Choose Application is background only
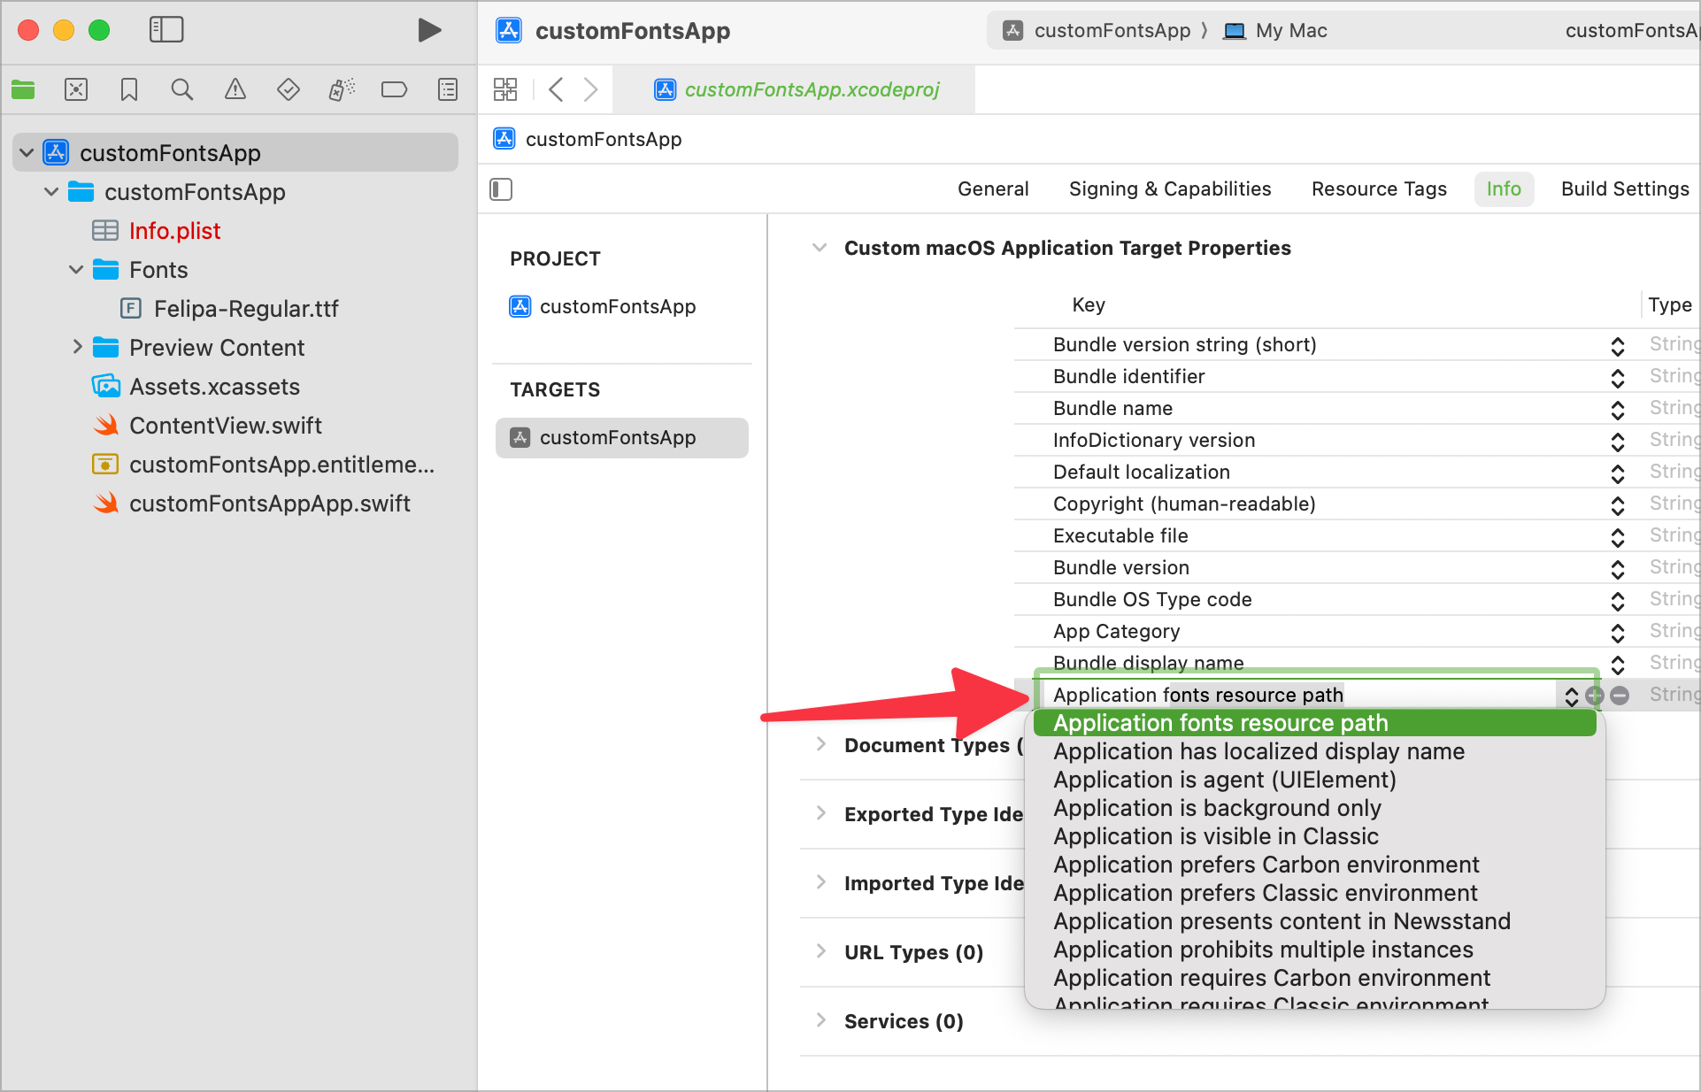Viewport: 1701px width, 1092px height. click(1314, 808)
